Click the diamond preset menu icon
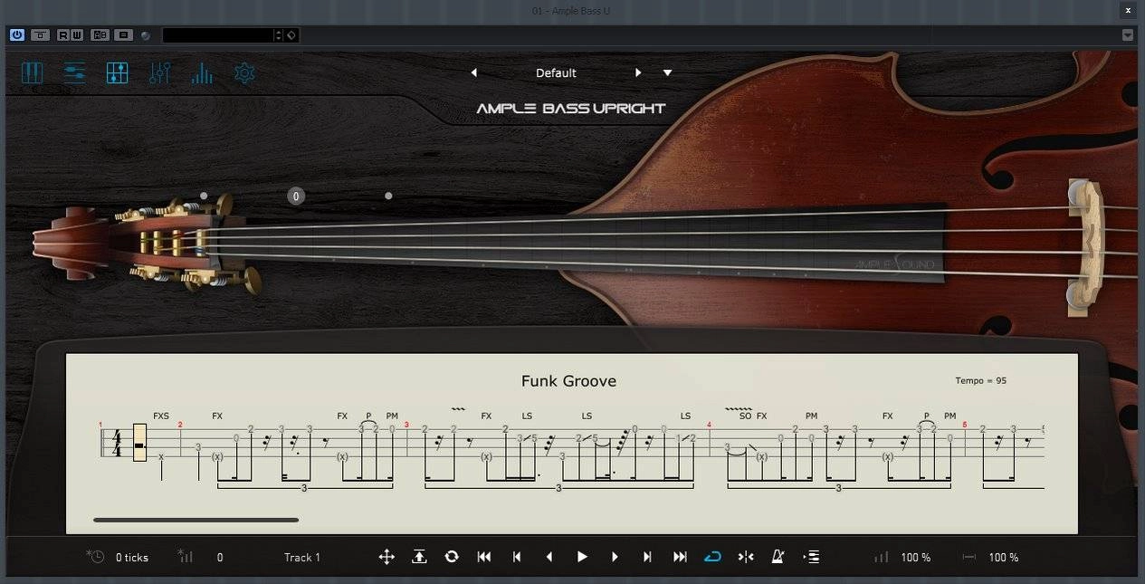This screenshot has width=1145, height=584. pos(291,34)
